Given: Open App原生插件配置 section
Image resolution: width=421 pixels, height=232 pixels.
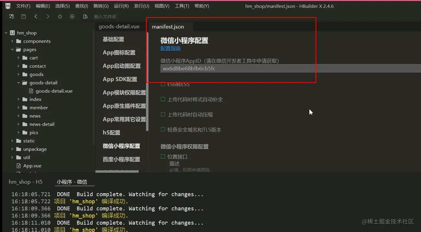Looking at the screenshot, I should (x=124, y=106).
